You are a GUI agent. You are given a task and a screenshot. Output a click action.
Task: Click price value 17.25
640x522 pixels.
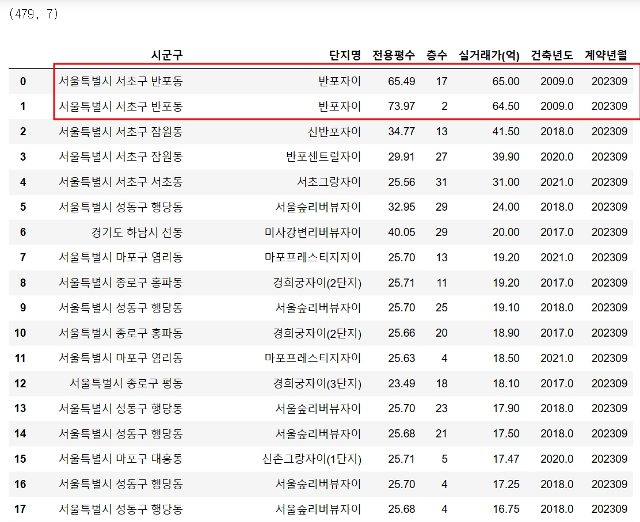[506, 484]
